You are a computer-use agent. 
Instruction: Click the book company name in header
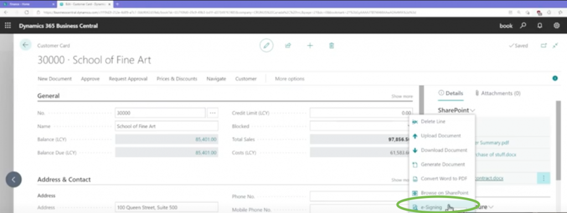point(506,26)
